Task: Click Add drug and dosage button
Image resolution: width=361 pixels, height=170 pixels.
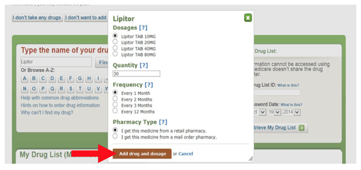Action: coord(142,154)
